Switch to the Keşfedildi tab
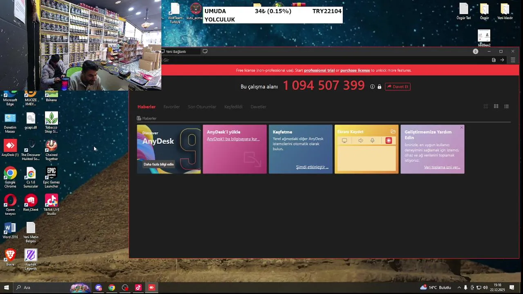 [233, 107]
